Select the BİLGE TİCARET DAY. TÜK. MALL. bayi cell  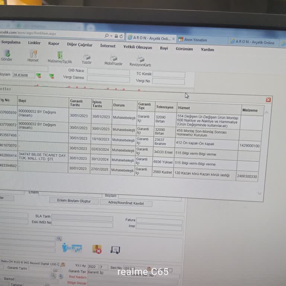[42, 157]
